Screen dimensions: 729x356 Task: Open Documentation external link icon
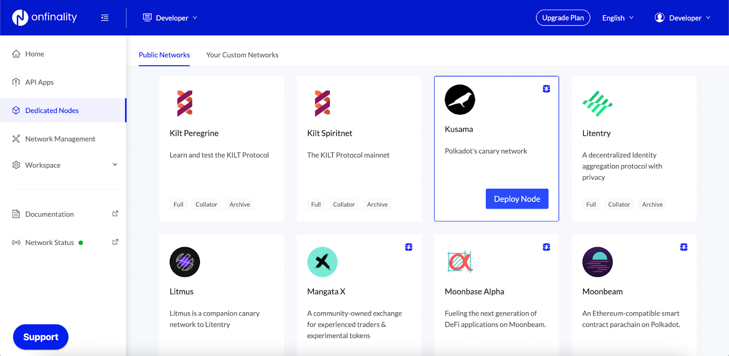[x=115, y=214]
